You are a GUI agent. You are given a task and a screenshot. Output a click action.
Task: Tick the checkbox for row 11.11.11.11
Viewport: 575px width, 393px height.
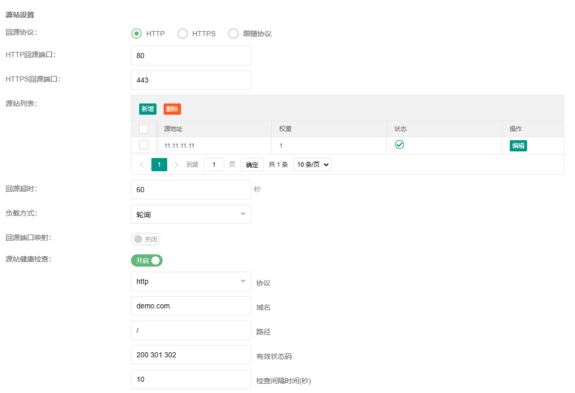[x=144, y=145]
